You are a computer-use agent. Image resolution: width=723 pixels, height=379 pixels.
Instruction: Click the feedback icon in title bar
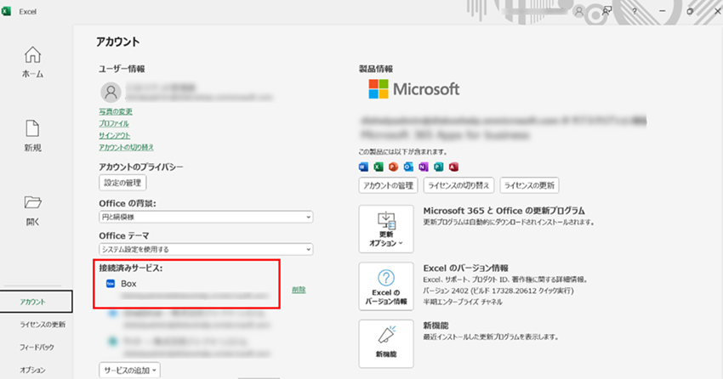607,12
